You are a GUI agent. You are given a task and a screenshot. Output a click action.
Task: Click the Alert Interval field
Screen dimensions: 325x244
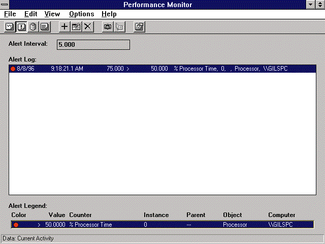click(x=93, y=45)
